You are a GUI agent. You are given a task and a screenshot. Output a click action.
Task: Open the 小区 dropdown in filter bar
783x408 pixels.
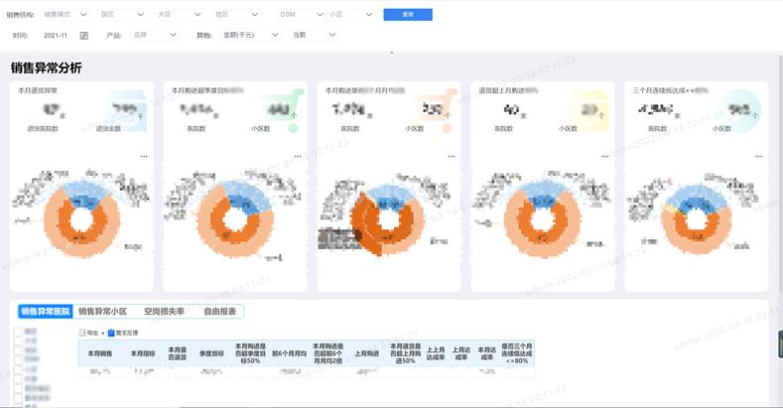tap(350, 15)
